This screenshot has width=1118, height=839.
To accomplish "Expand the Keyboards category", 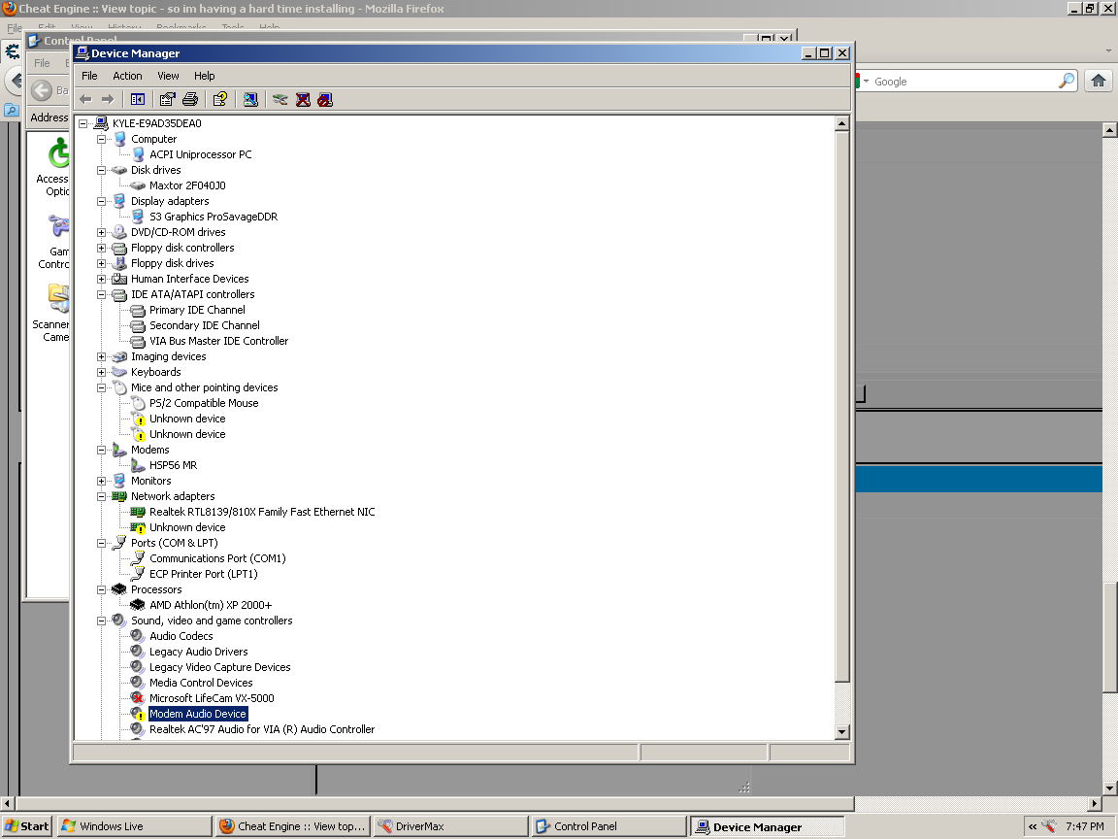I will point(102,372).
